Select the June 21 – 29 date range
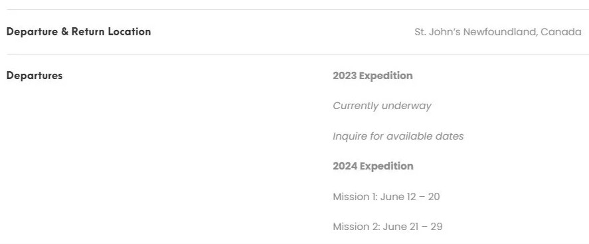 (x=412, y=227)
